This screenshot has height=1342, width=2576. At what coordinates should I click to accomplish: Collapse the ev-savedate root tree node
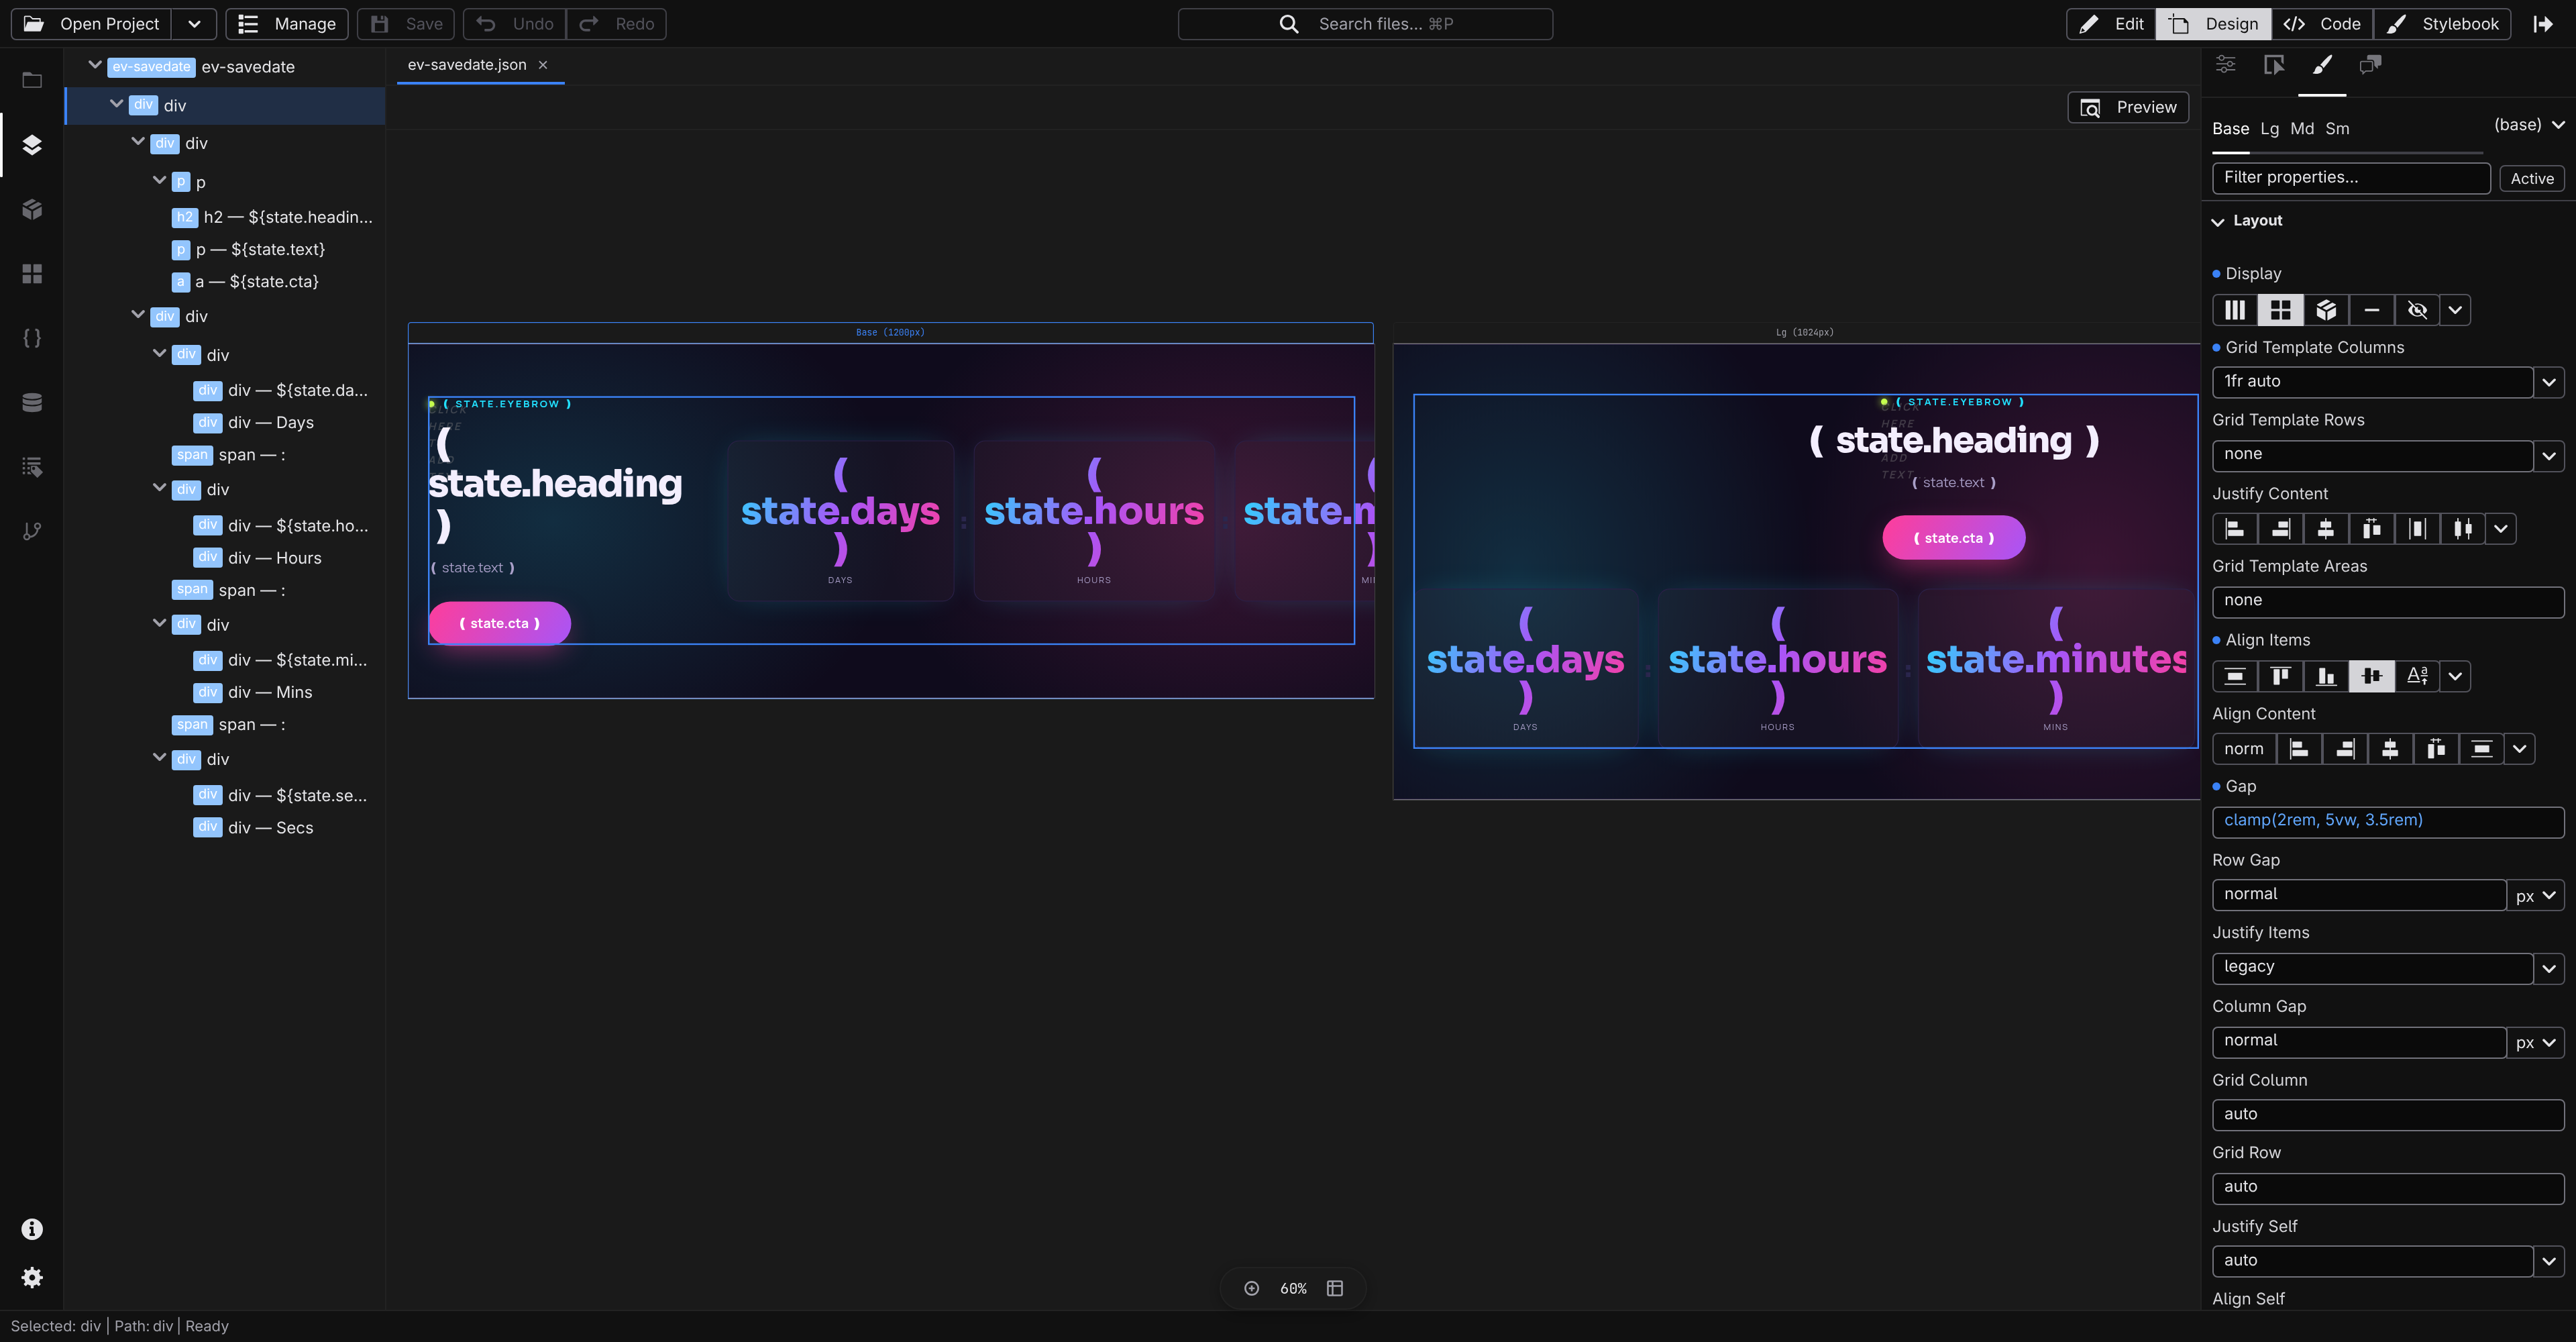(x=95, y=65)
